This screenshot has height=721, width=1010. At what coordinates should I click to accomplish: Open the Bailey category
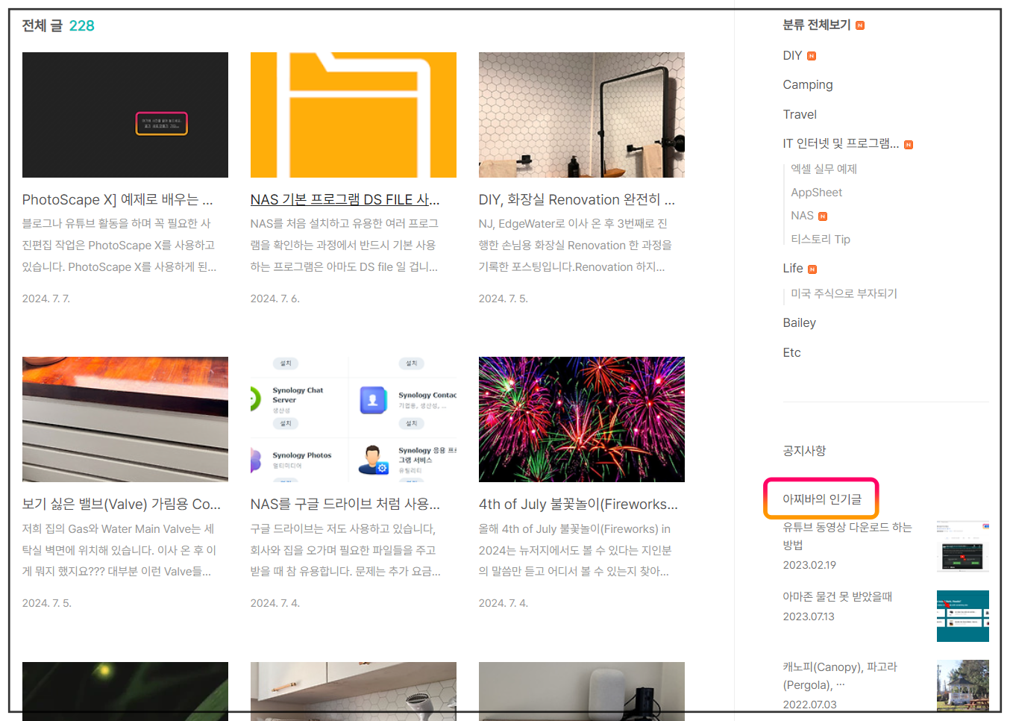tap(799, 322)
